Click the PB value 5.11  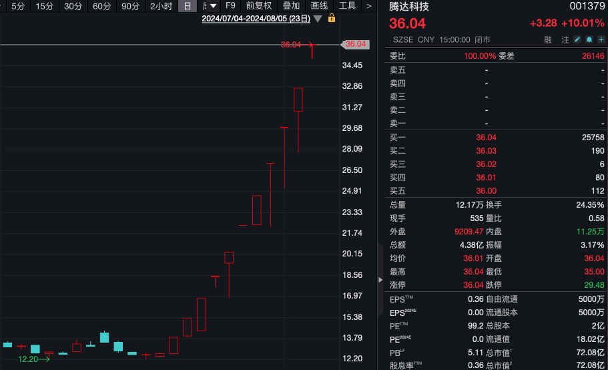point(475,353)
